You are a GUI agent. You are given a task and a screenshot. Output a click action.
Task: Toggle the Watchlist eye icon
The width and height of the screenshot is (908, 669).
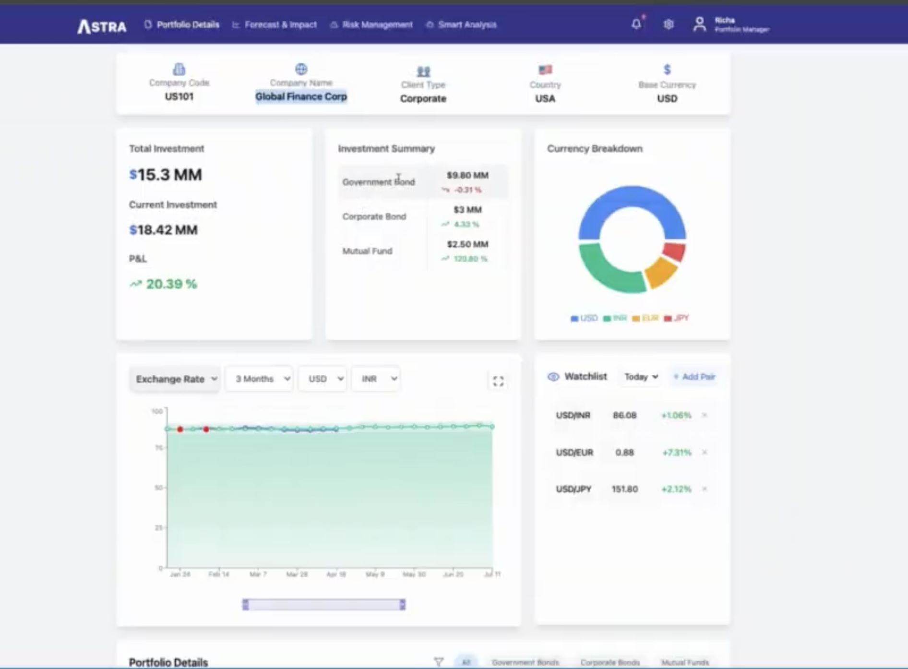pos(553,377)
